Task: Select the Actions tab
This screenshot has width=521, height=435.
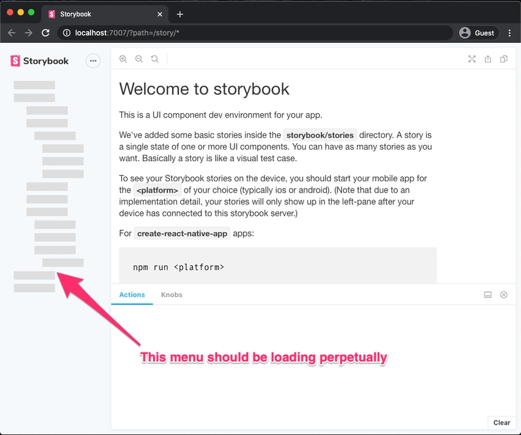Action: coord(132,295)
